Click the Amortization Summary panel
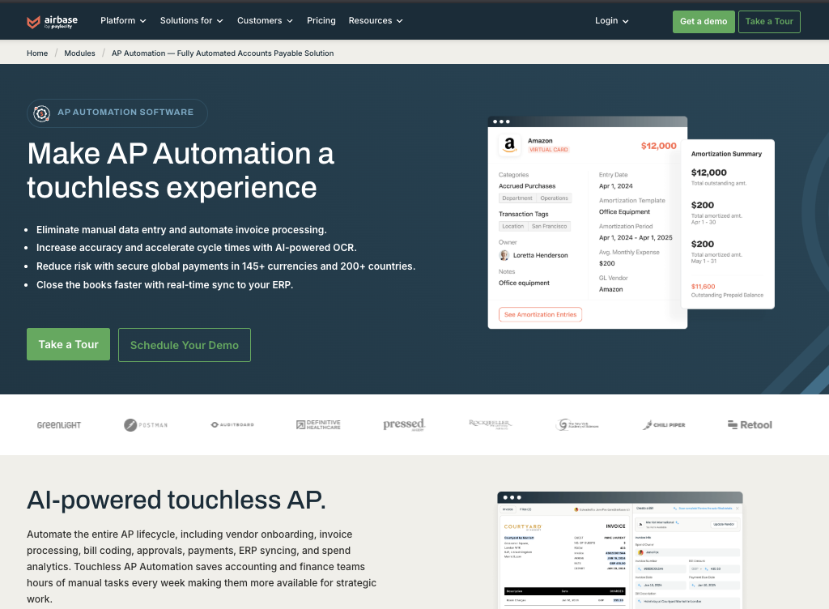This screenshot has height=609, width=829. click(x=728, y=224)
